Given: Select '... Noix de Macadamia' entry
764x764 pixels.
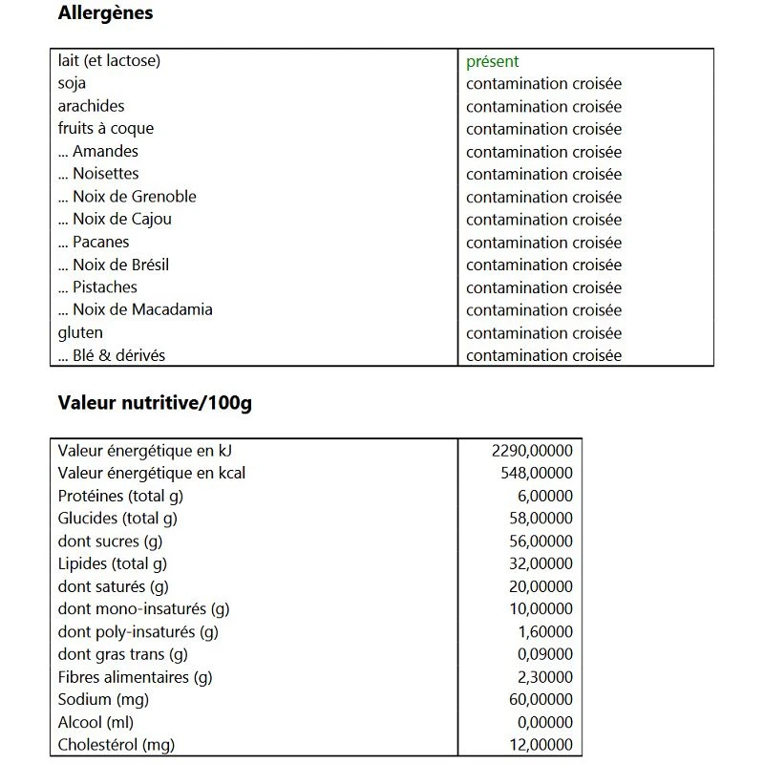Looking at the screenshot, I should 135,309.
